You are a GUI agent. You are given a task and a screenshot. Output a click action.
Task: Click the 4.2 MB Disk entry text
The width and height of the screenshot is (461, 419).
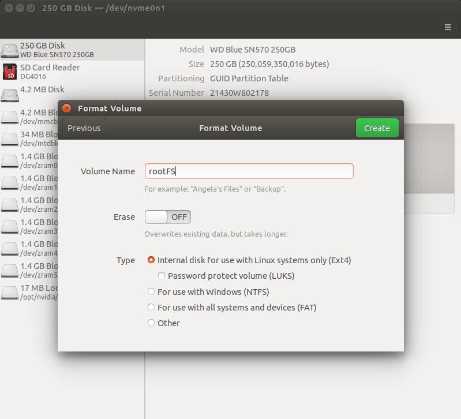42,89
